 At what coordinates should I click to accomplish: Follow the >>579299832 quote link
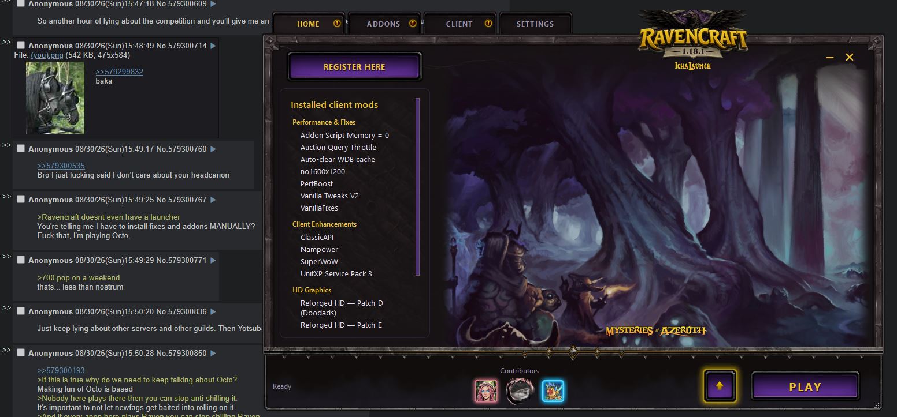click(119, 72)
